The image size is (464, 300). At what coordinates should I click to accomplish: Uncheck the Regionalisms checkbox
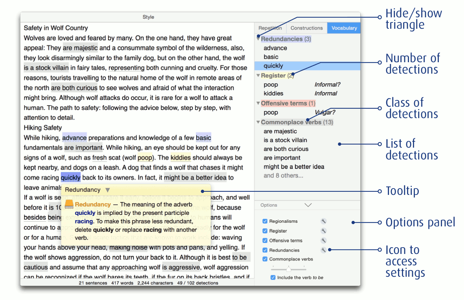[x=265, y=221]
